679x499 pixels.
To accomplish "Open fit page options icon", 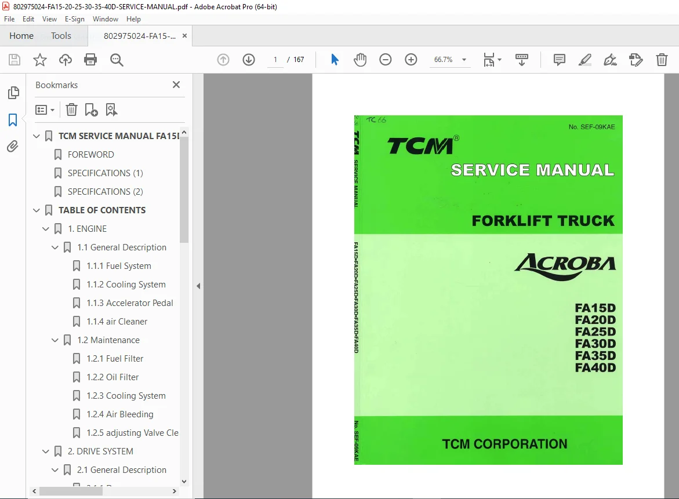I will [x=492, y=59].
